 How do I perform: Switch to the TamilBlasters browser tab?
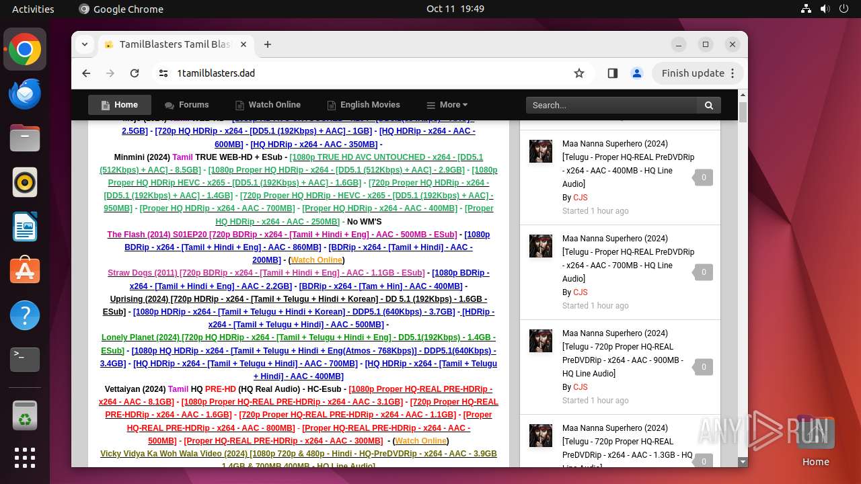coord(176,44)
